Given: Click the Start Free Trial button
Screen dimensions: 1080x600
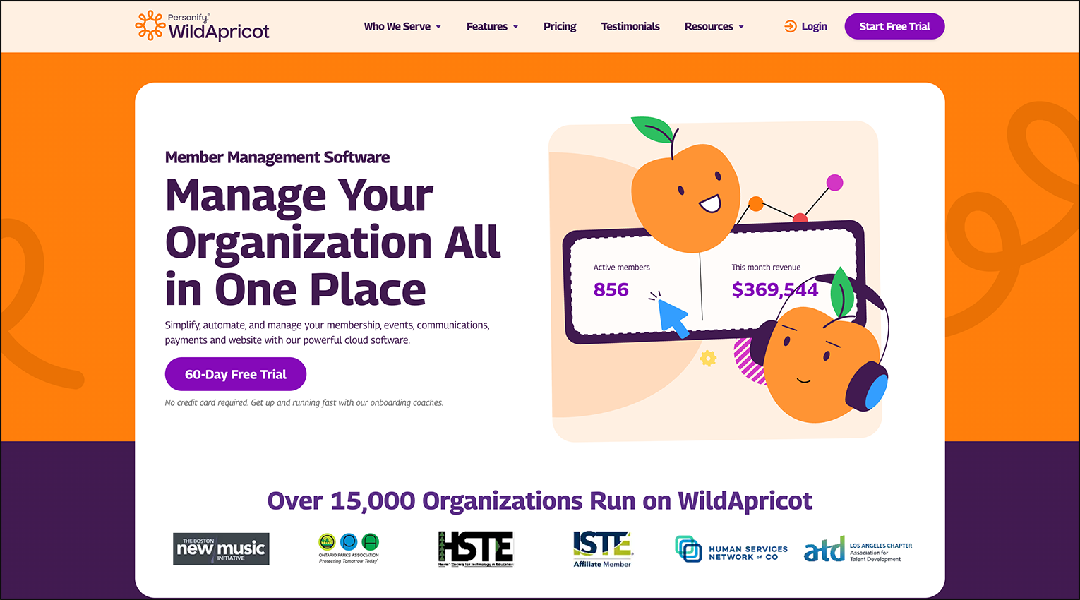Looking at the screenshot, I should pyautogui.click(x=894, y=26).
